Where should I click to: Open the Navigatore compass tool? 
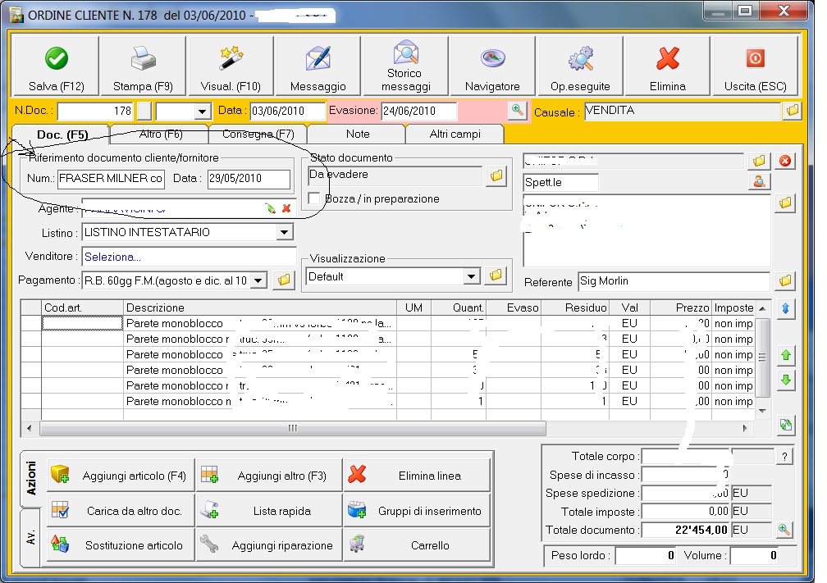point(492,66)
